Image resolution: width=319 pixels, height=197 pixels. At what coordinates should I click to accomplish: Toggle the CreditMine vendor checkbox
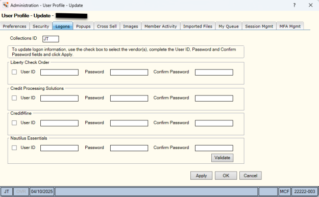coord(14,123)
